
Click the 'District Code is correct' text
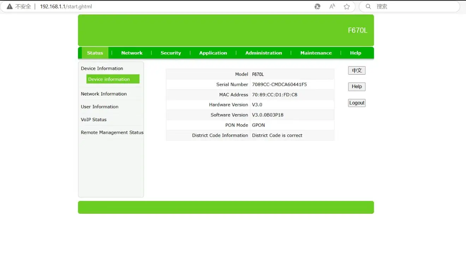pyautogui.click(x=277, y=135)
